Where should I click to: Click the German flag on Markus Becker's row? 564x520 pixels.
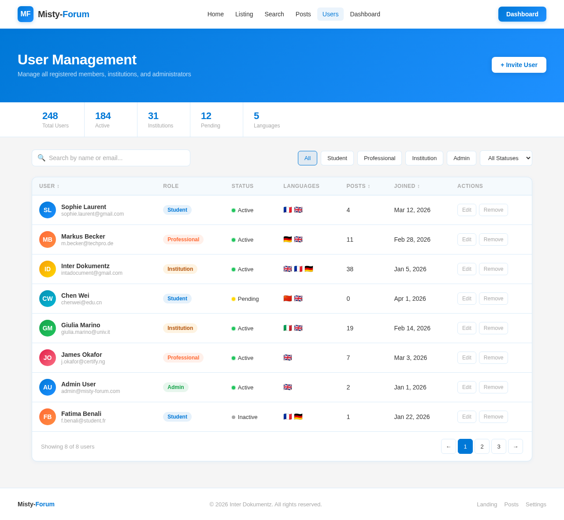pos(287,239)
